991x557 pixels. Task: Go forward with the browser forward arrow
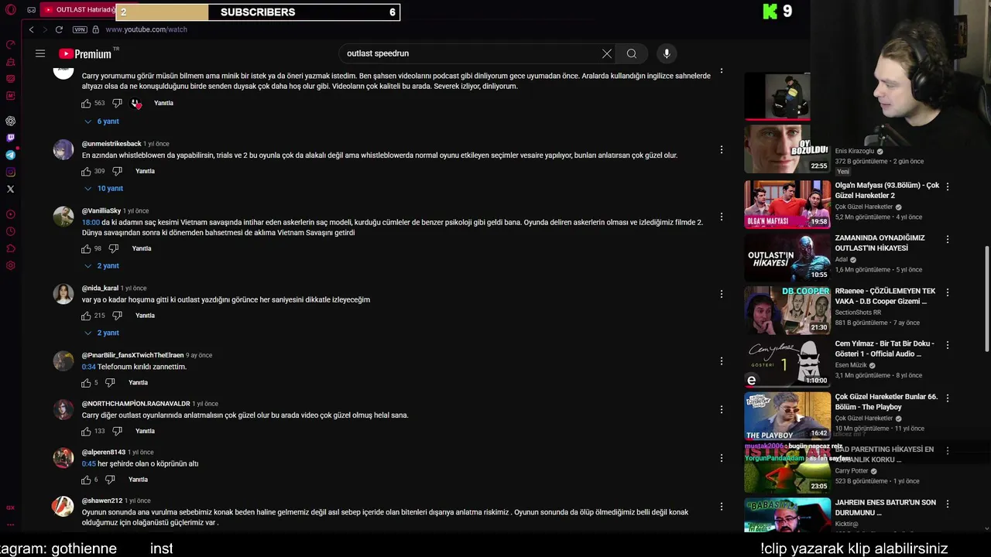[x=44, y=29]
